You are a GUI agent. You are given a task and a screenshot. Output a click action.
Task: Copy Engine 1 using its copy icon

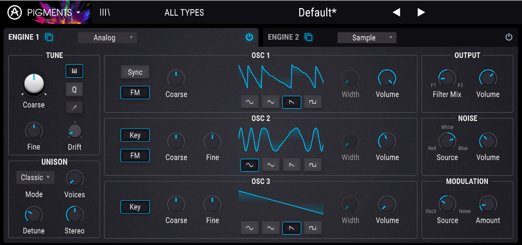point(49,37)
